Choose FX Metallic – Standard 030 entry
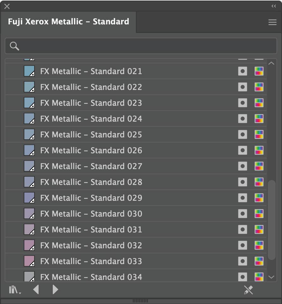Image resolution: width=282 pixels, height=304 pixels. tap(91, 214)
